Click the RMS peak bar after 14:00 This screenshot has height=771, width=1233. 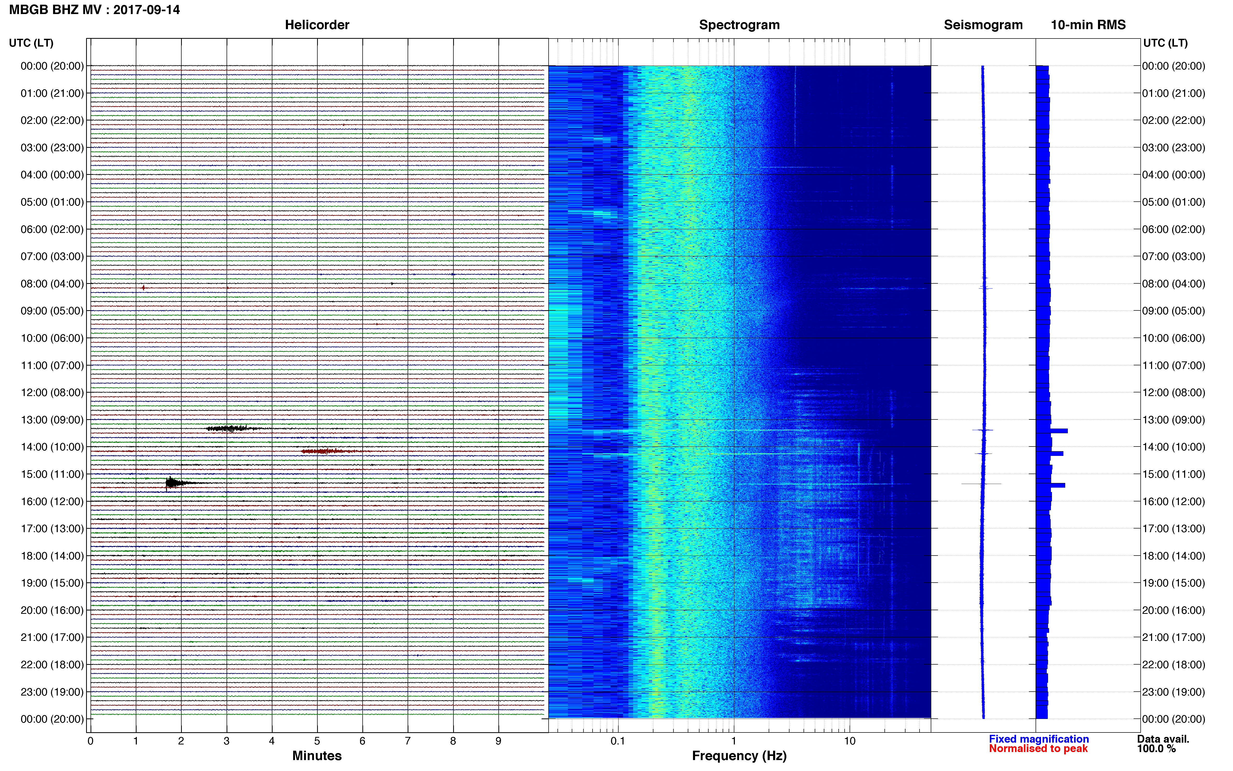(x=1050, y=453)
